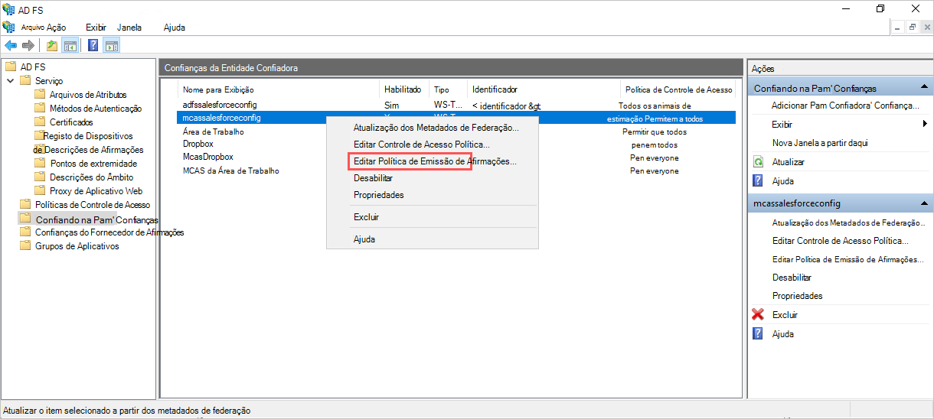Click the Certificados folder icon
Viewport: 934px width, 419px height.
coord(40,122)
